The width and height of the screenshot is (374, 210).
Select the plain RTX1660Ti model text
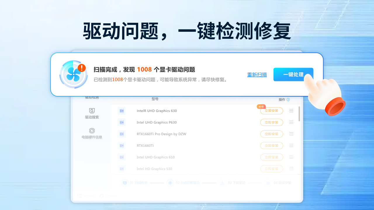(145, 146)
